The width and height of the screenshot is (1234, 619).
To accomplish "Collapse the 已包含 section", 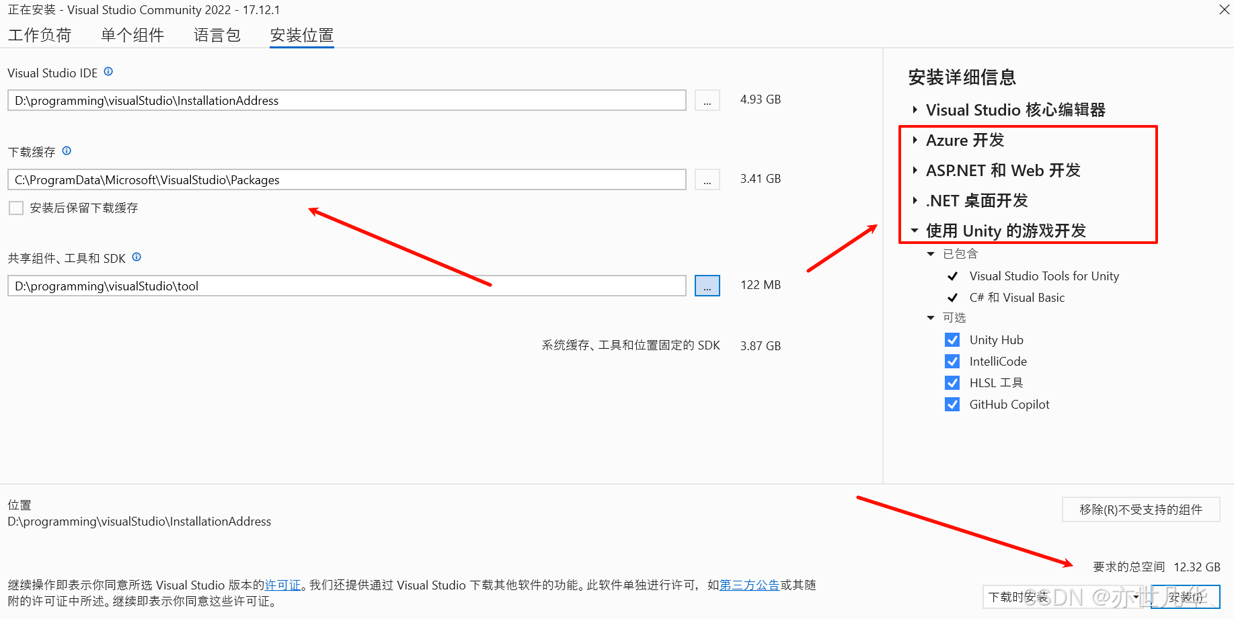I will pyautogui.click(x=931, y=254).
